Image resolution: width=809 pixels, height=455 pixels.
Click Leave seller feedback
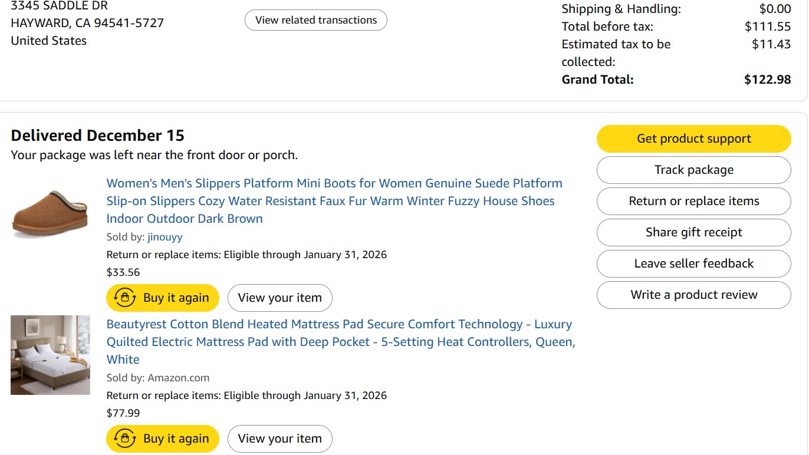point(693,263)
